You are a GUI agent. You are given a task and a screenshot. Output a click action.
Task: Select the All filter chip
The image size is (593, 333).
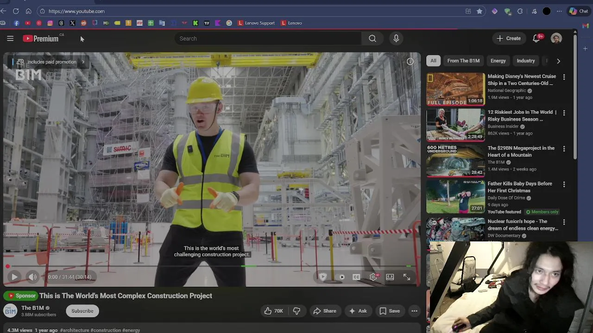click(x=433, y=61)
